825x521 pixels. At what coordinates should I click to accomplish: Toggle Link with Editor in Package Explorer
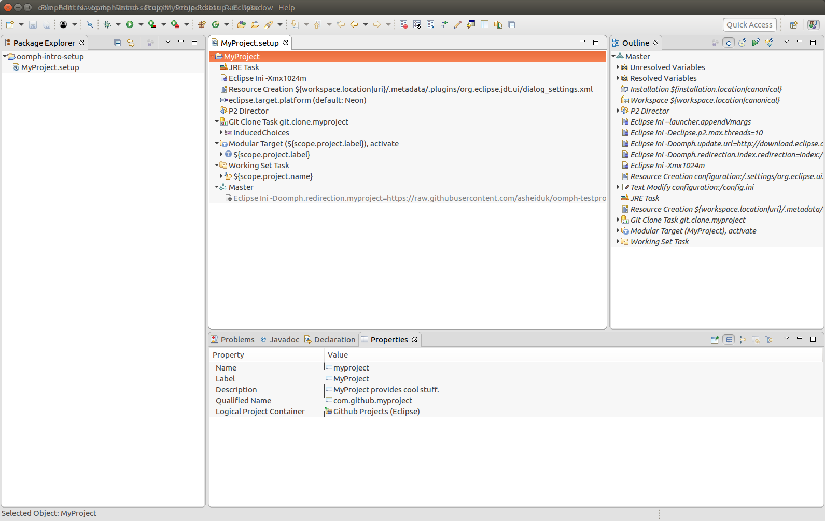coord(131,43)
